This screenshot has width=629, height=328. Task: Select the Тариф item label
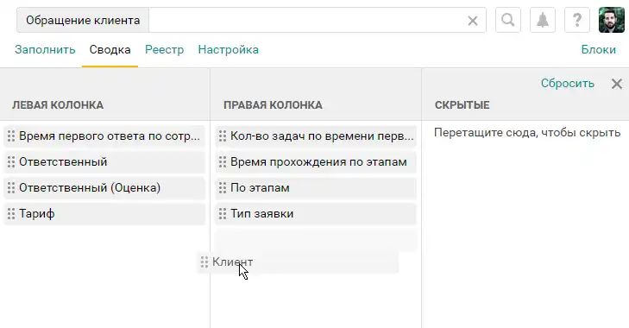click(37, 213)
